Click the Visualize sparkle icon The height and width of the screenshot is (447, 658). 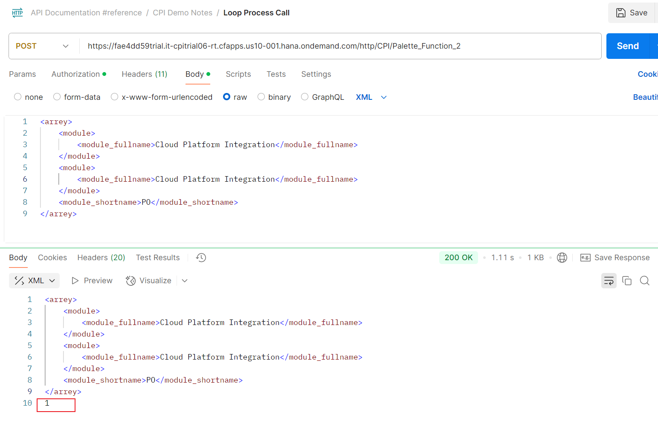[x=130, y=281]
